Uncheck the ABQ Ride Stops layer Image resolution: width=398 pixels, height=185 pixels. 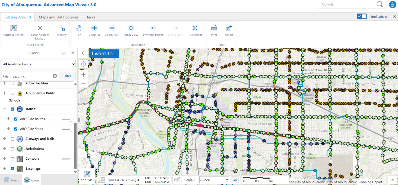click(16, 129)
